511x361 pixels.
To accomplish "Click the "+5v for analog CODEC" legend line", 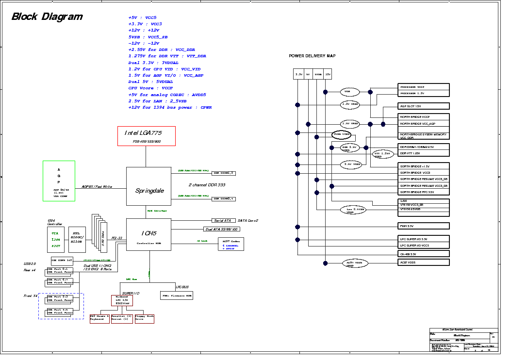I will pos(167,95).
